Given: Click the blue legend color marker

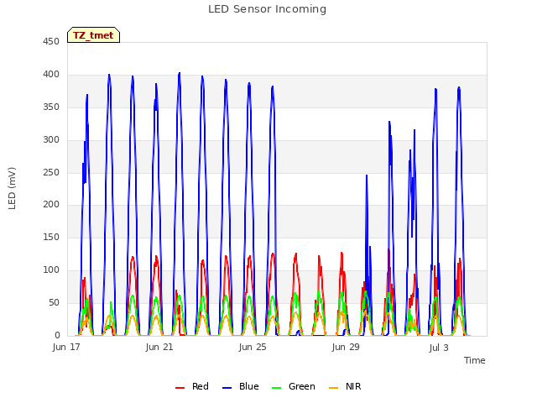Looking at the screenshot, I should (227, 388).
